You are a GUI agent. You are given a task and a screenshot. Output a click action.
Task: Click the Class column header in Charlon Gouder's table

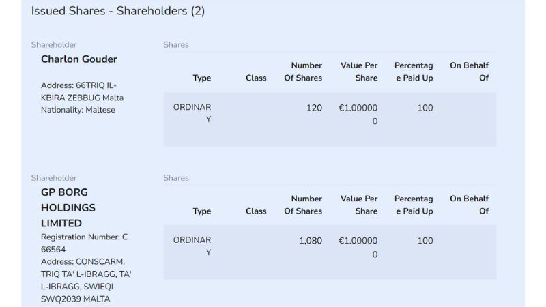pos(256,78)
